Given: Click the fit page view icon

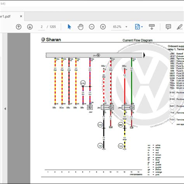Looking at the screenshot, I should [137, 27].
